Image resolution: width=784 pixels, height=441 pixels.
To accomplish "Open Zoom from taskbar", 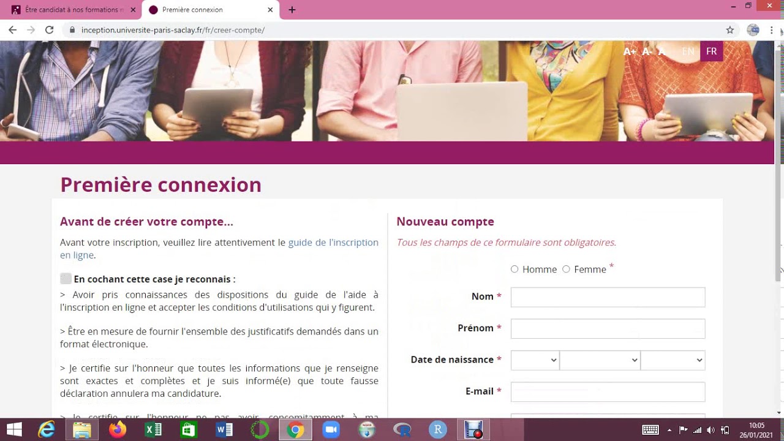I will (331, 429).
